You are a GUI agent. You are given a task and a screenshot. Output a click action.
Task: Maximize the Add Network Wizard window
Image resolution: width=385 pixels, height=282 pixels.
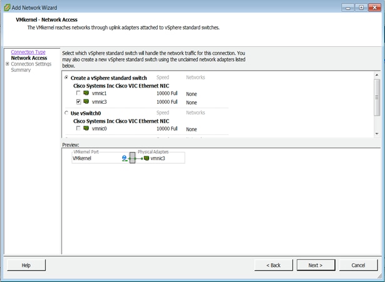pyautogui.click(x=361, y=8)
